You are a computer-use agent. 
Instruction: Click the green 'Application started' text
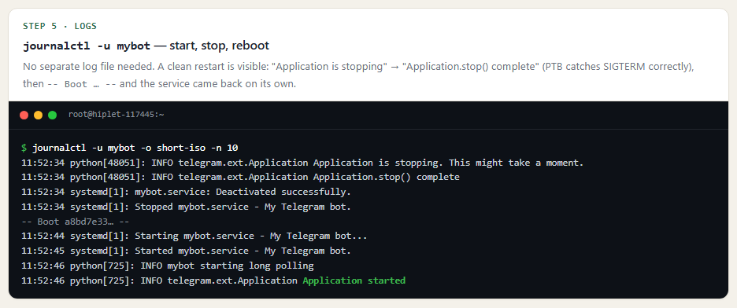pyautogui.click(x=354, y=280)
